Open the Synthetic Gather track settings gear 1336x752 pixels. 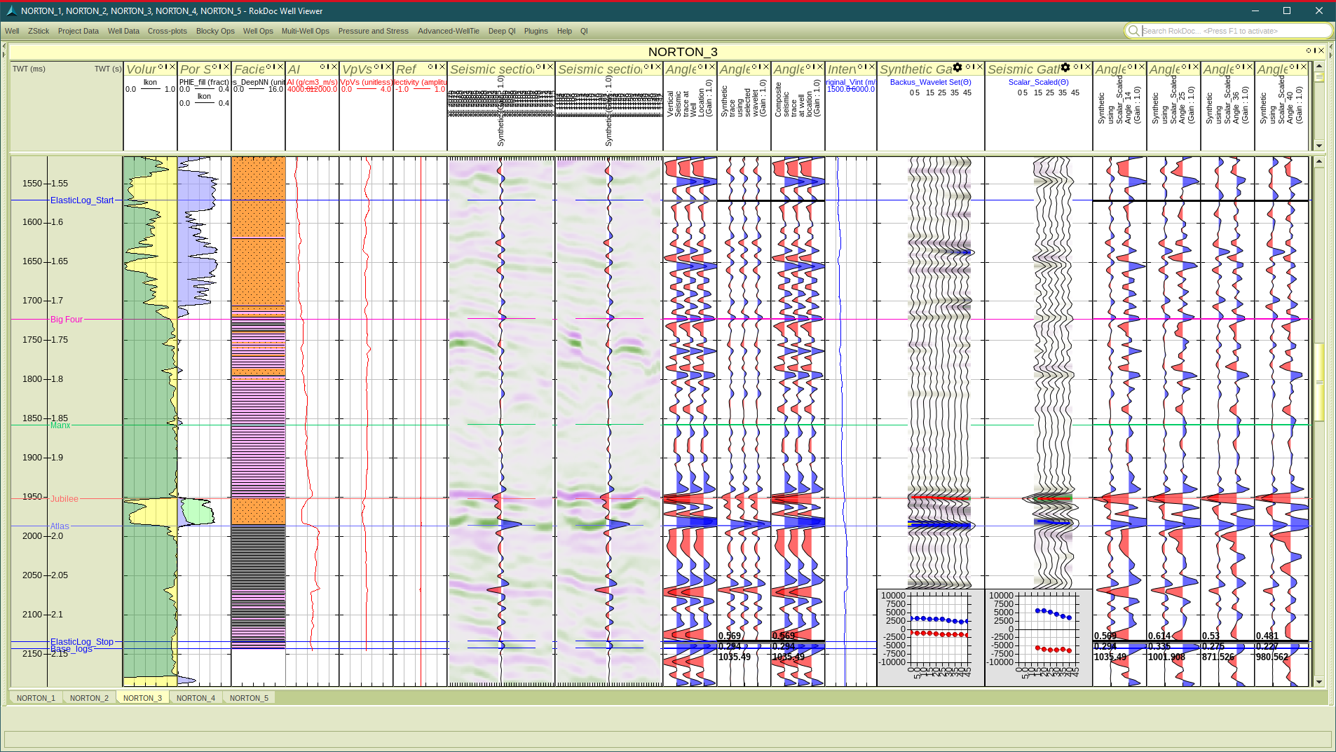tap(956, 67)
